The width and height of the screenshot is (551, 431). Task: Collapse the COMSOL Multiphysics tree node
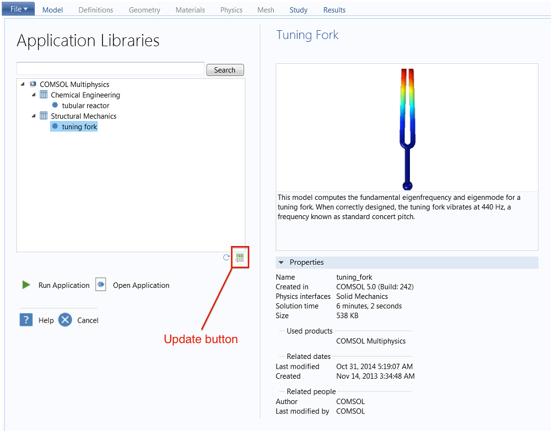coord(23,84)
